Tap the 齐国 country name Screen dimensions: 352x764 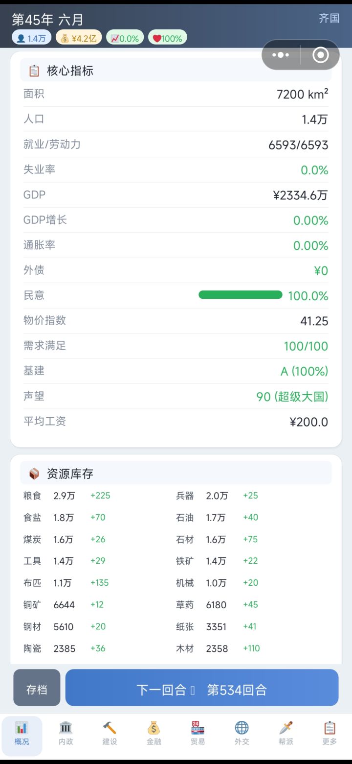tap(329, 19)
